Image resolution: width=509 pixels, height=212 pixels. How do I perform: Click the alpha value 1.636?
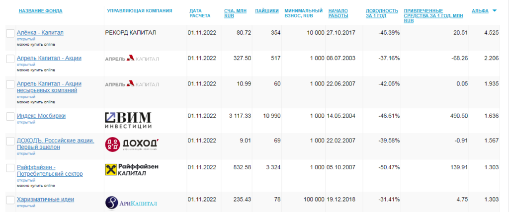492,115
